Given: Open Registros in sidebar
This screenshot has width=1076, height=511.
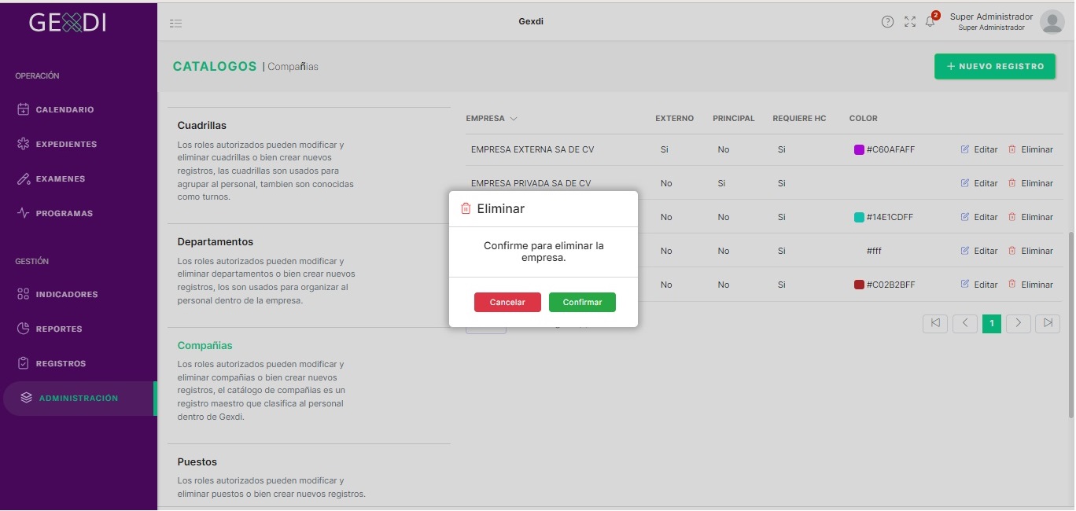Looking at the screenshot, I should pos(61,363).
